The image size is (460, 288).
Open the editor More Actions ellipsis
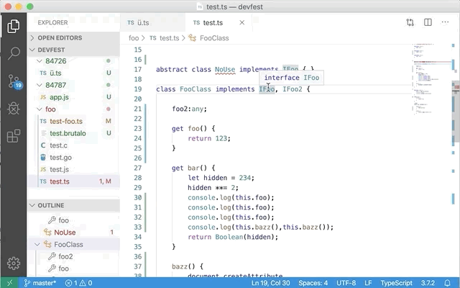tap(445, 22)
